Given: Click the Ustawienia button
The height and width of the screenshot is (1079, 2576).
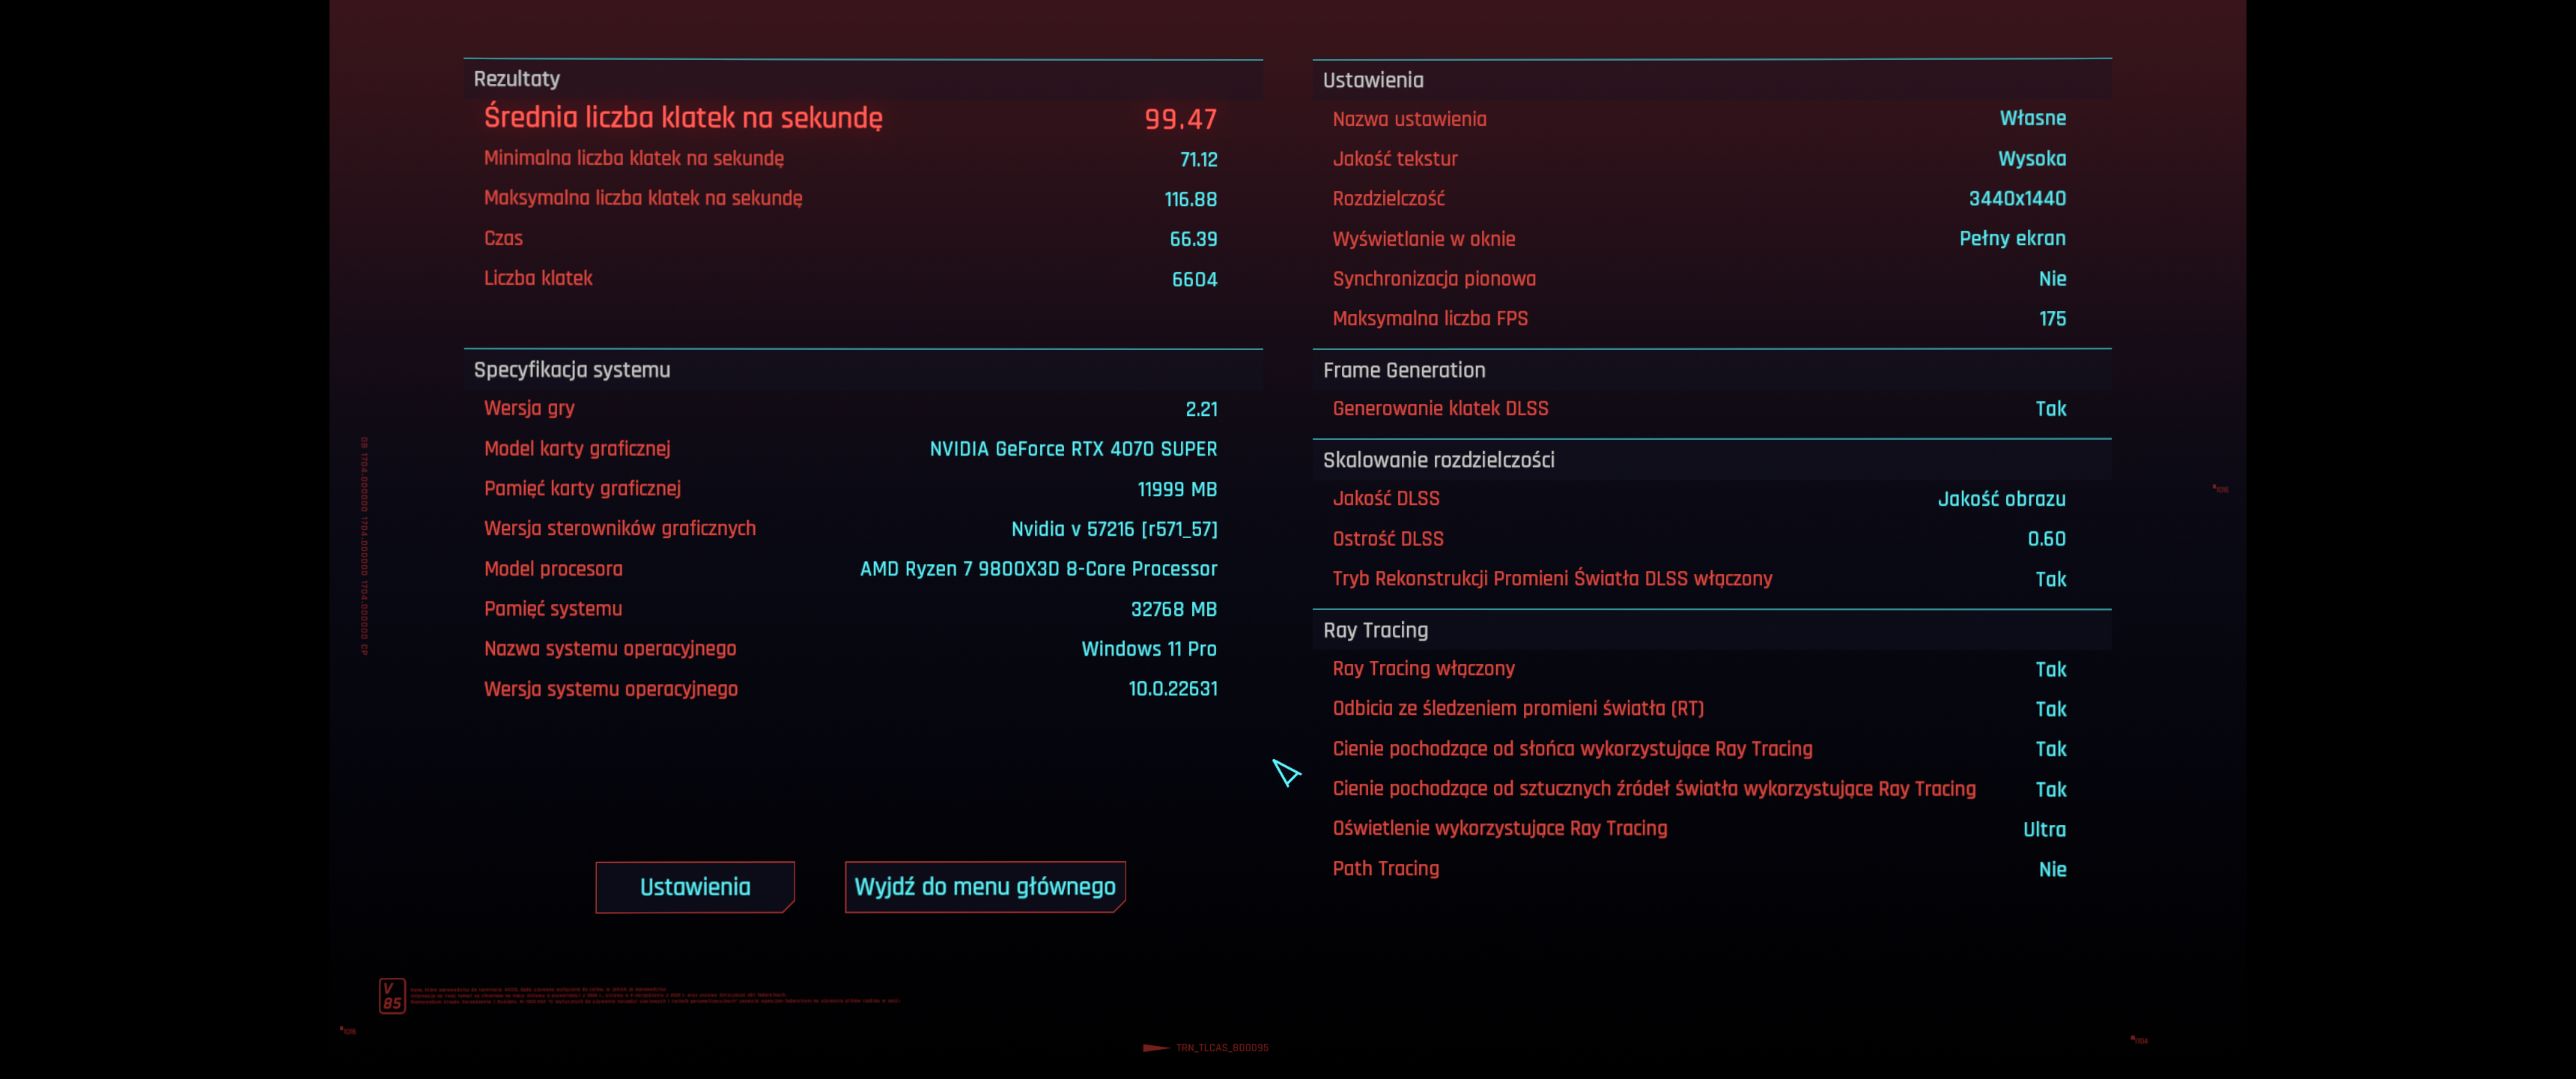Looking at the screenshot, I should coord(694,887).
